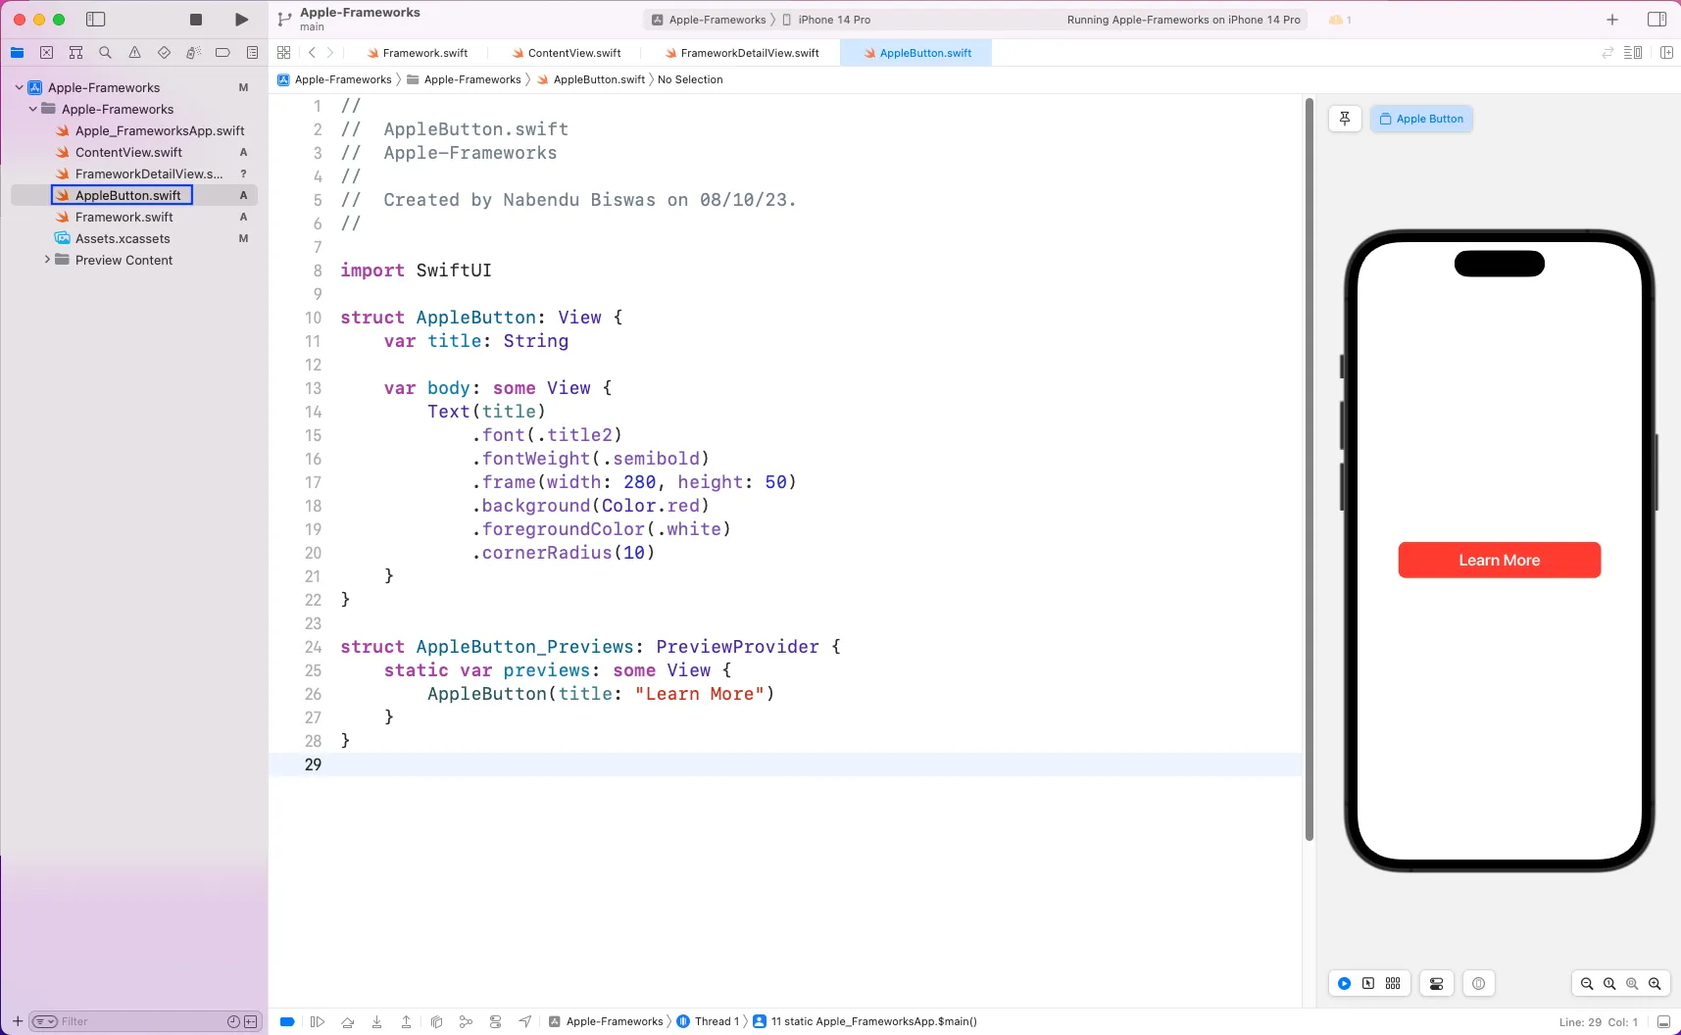The image size is (1681, 1035).
Task: Open preview on device button
Action: pos(1478,983)
